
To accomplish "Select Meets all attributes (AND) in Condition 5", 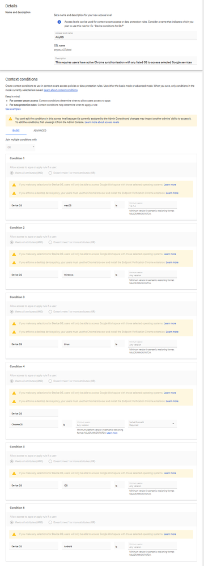I will pos(12,461).
